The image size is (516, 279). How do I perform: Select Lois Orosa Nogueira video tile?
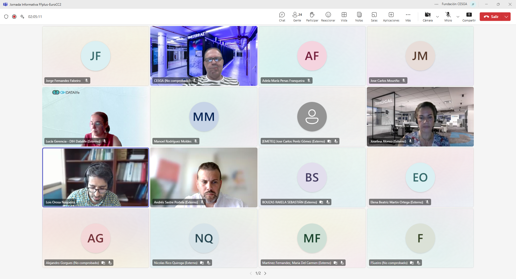tap(95, 177)
